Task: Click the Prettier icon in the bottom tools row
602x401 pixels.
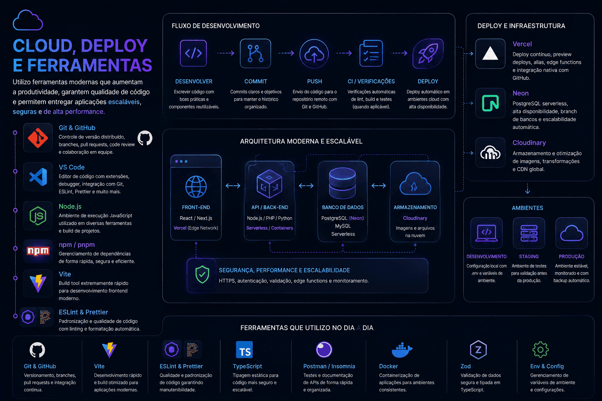Action: pyautogui.click(x=192, y=350)
